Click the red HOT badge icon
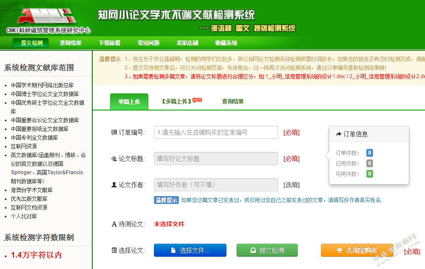Screen dimensions: 425x269 197,100
